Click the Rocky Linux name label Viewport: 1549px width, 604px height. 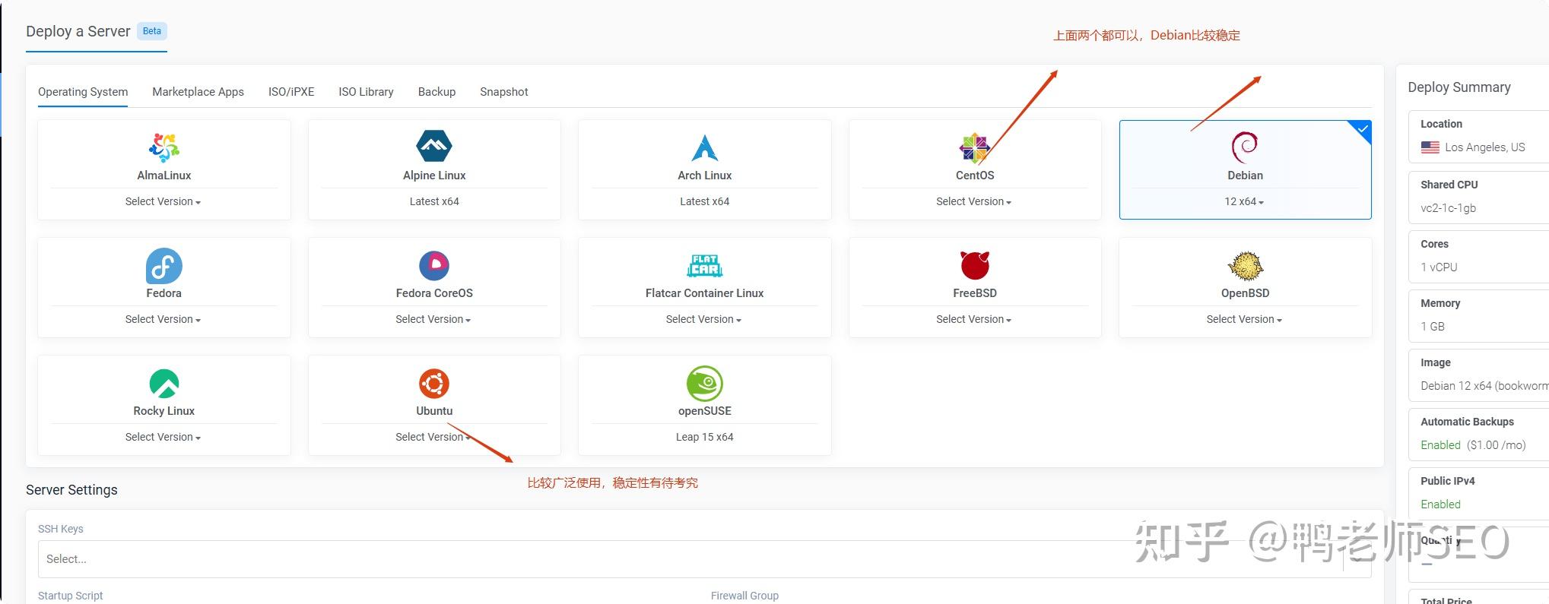coord(163,411)
